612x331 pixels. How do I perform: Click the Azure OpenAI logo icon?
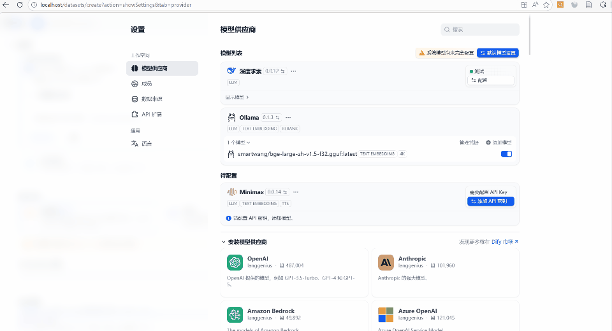click(x=386, y=314)
